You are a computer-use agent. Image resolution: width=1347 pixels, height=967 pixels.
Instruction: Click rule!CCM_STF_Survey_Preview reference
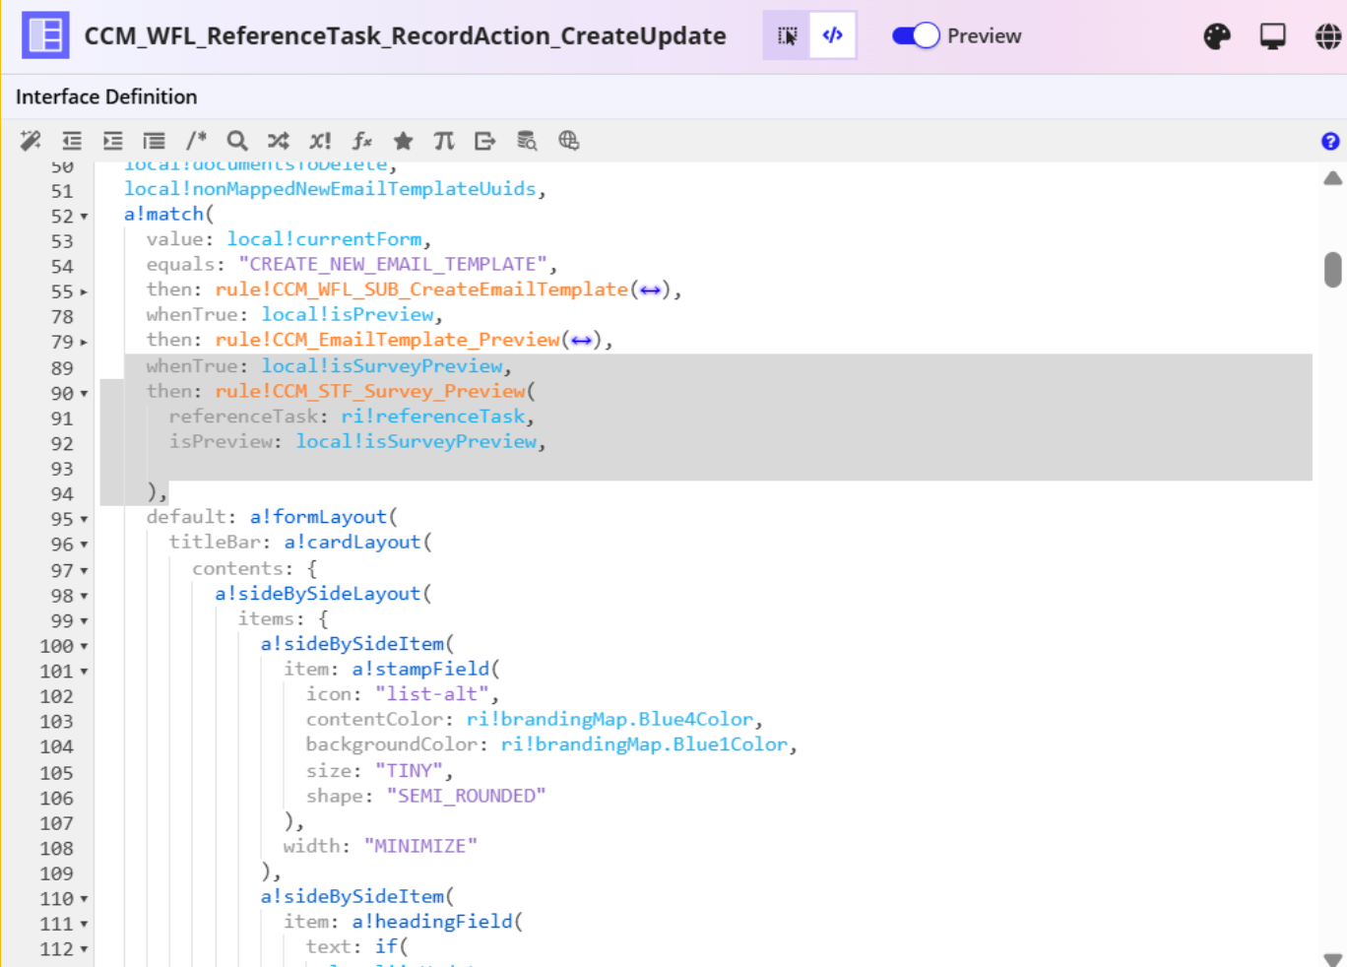[x=370, y=391]
